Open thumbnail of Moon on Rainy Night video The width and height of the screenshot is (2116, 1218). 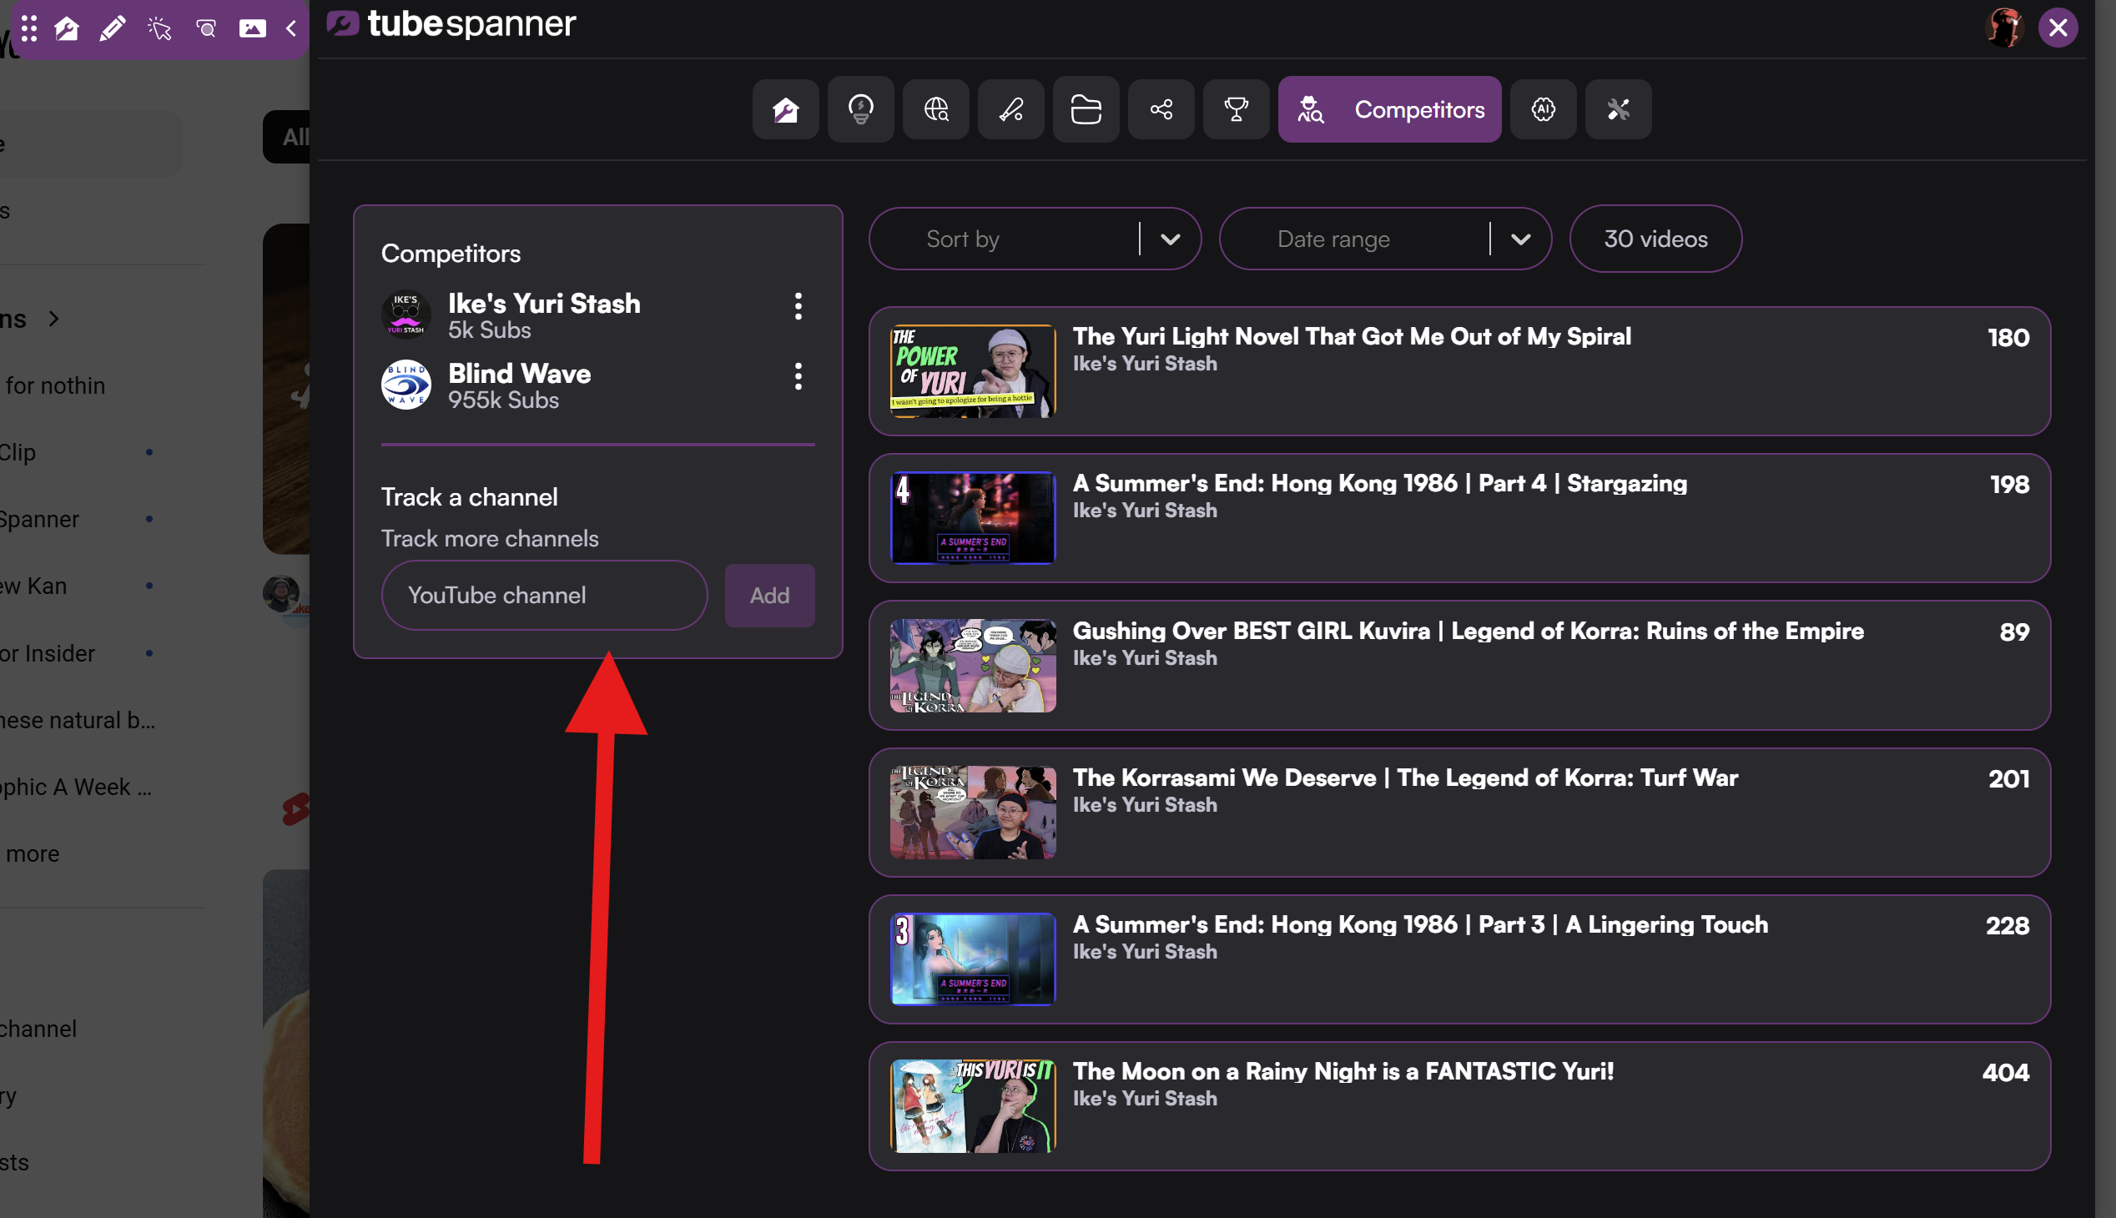(x=972, y=1106)
